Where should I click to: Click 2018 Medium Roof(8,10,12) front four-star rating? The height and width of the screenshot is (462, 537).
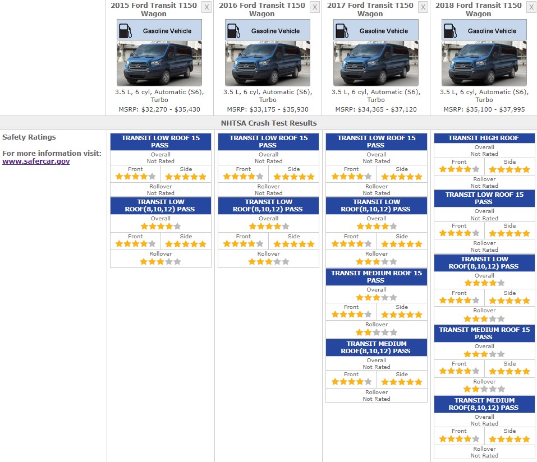point(459,438)
